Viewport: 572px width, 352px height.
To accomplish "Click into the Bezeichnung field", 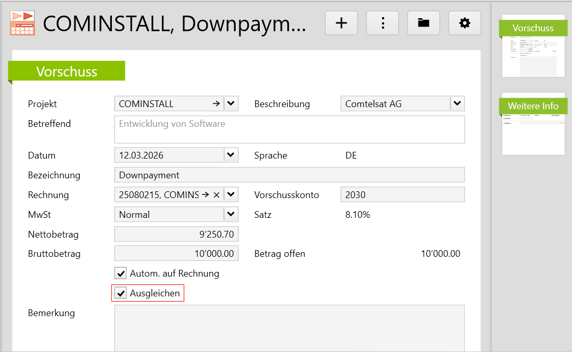I will pos(289,175).
